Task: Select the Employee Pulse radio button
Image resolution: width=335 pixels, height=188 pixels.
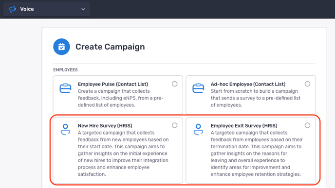Action: (174, 84)
